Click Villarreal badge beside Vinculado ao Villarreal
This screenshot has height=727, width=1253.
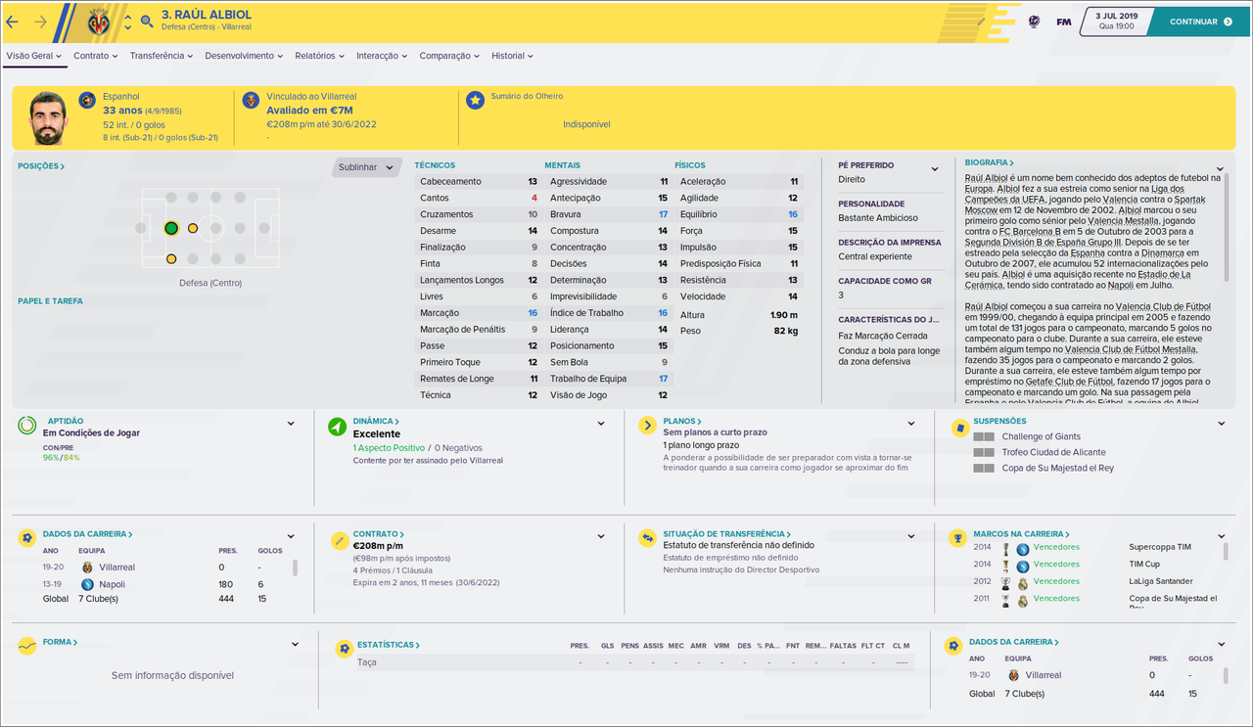coord(251,100)
